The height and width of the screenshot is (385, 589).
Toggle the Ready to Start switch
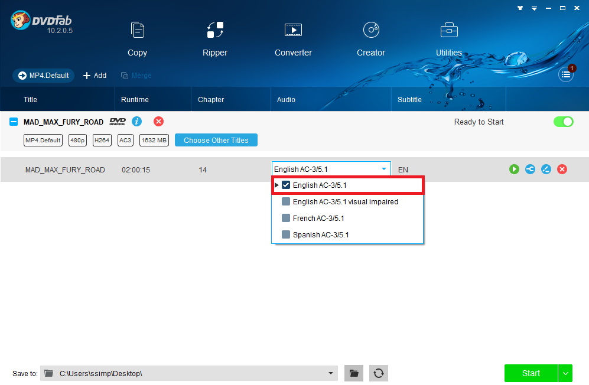564,122
